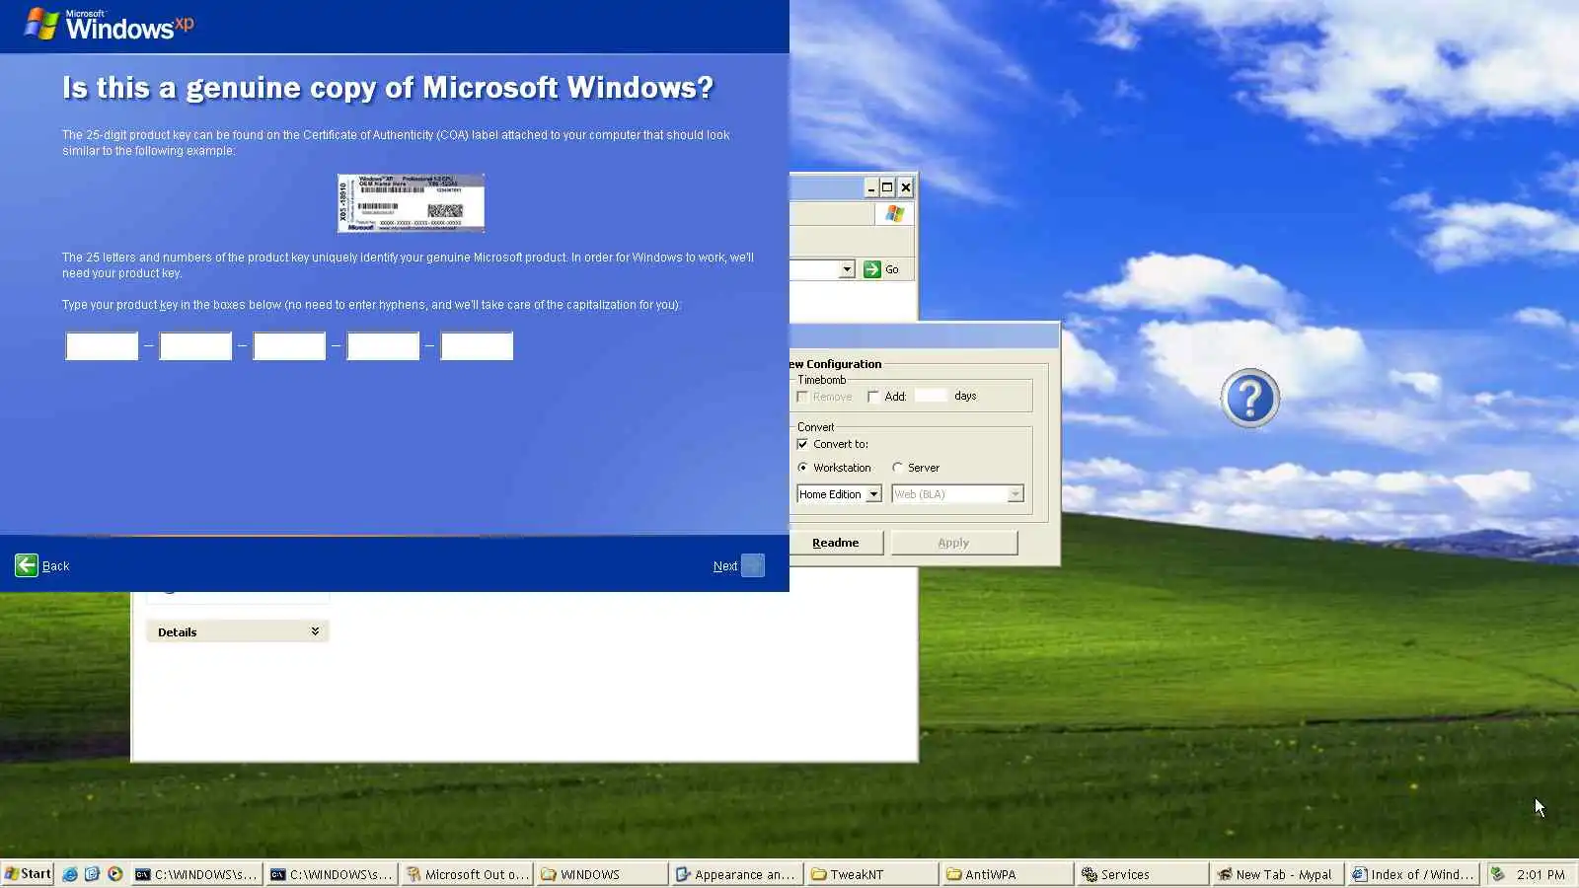Switch to AntiWPA folder taskbar button
Viewport: 1579px width, 888px height.
[1008, 874]
